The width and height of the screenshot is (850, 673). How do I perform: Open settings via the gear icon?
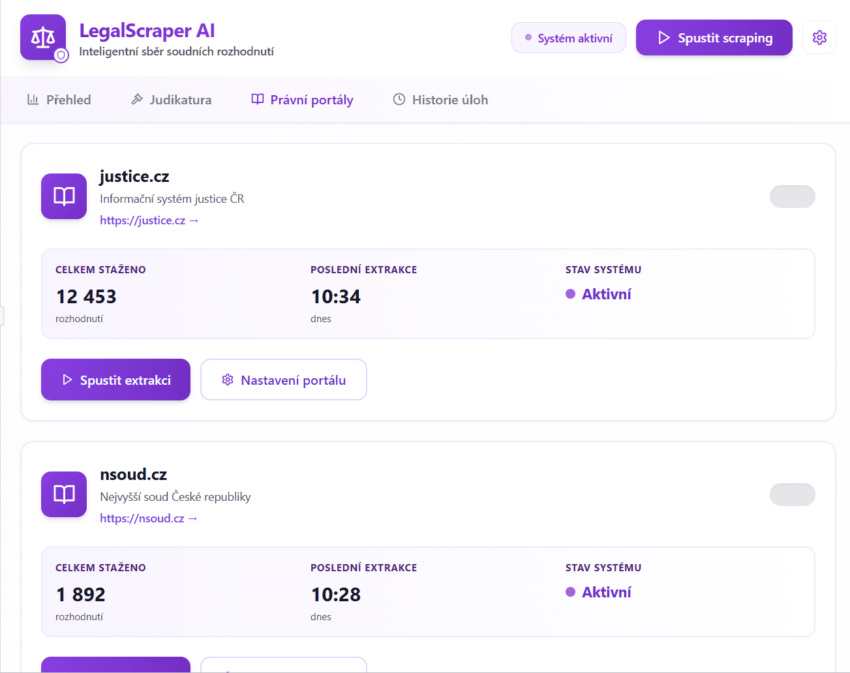point(819,38)
